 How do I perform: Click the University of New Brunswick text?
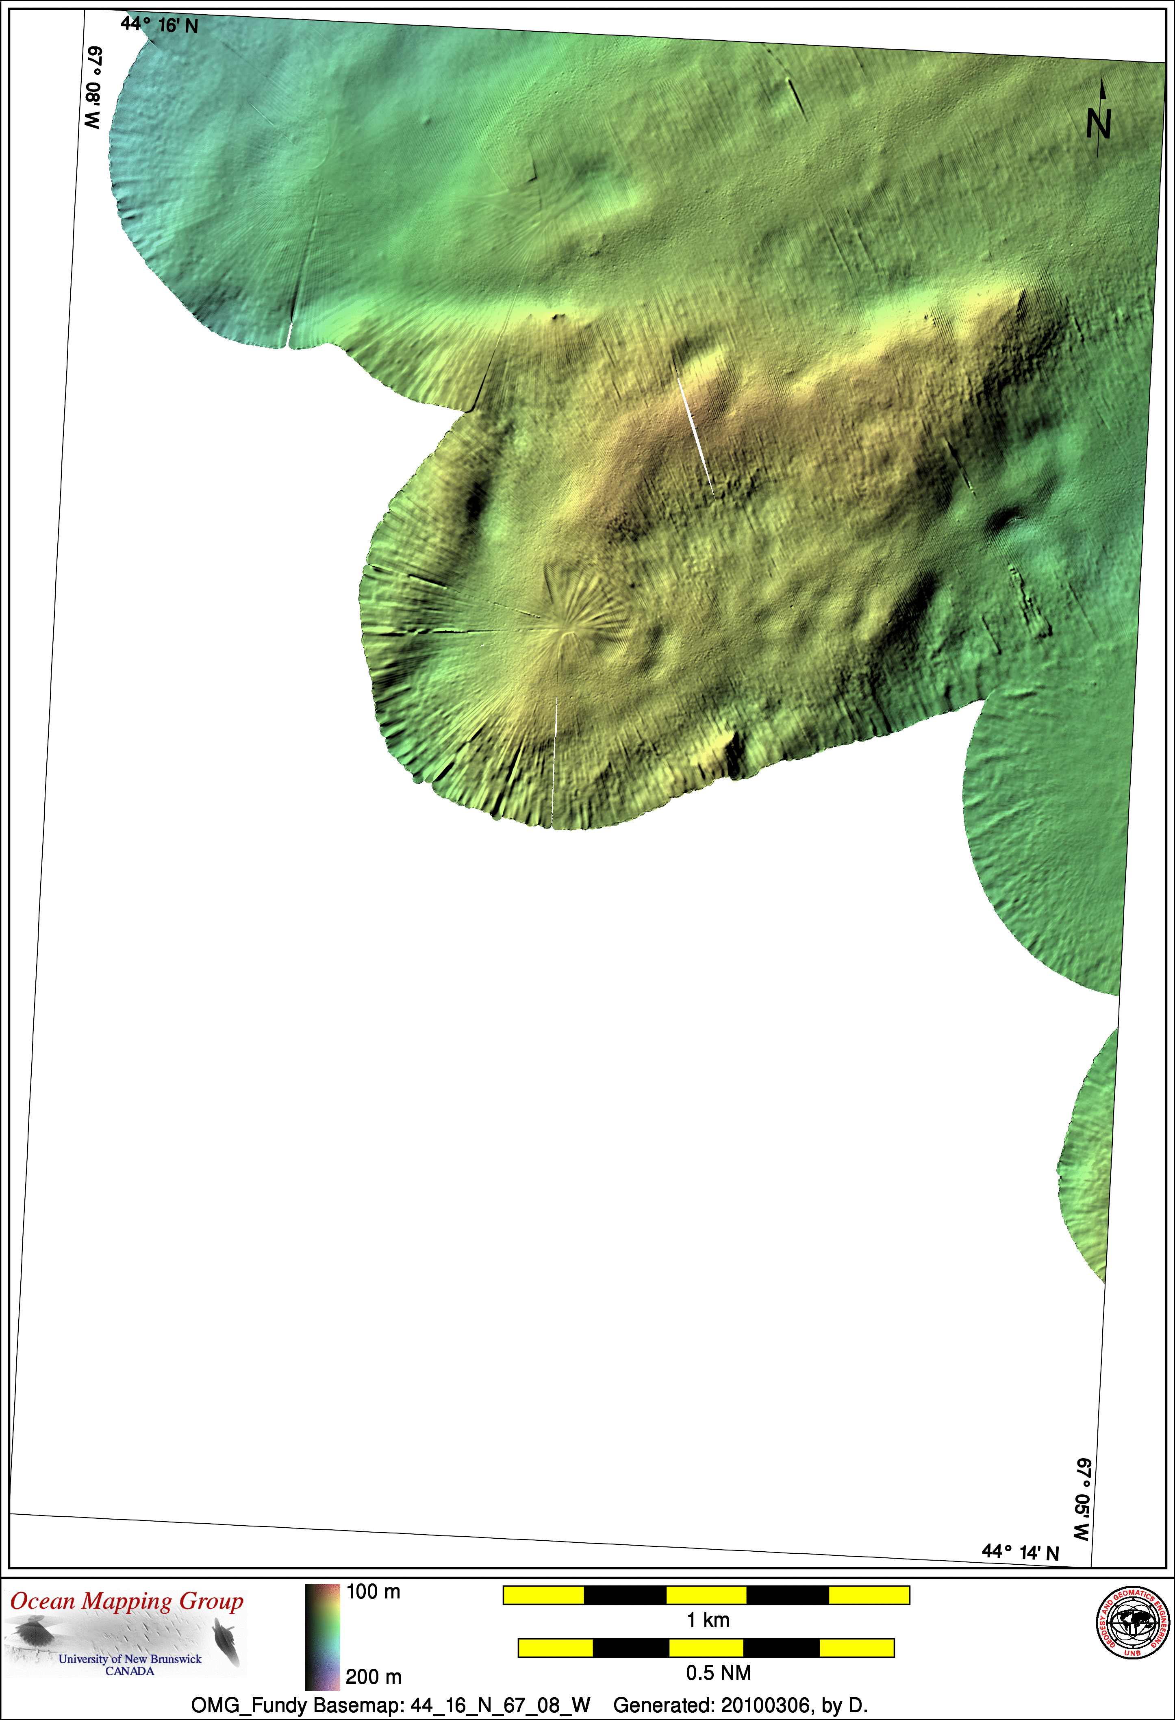pyautogui.click(x=130, y=1659)
